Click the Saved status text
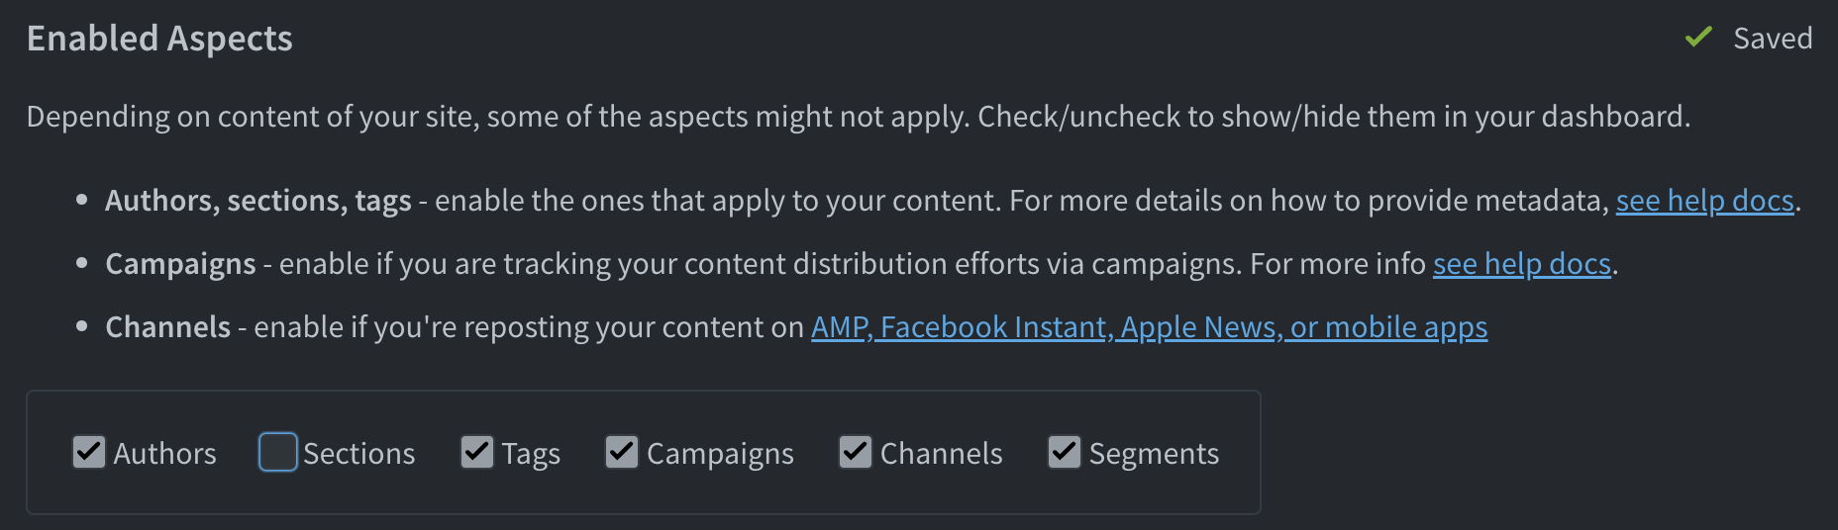The width and height of the screenshot is (1838, 530). pyautogui.click(x=1773, y=39)
